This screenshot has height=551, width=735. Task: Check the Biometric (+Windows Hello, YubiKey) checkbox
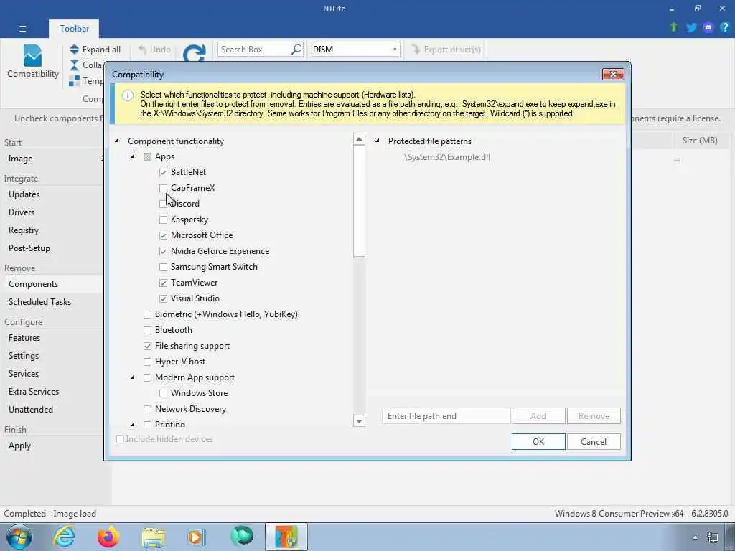tap(147, 314)
